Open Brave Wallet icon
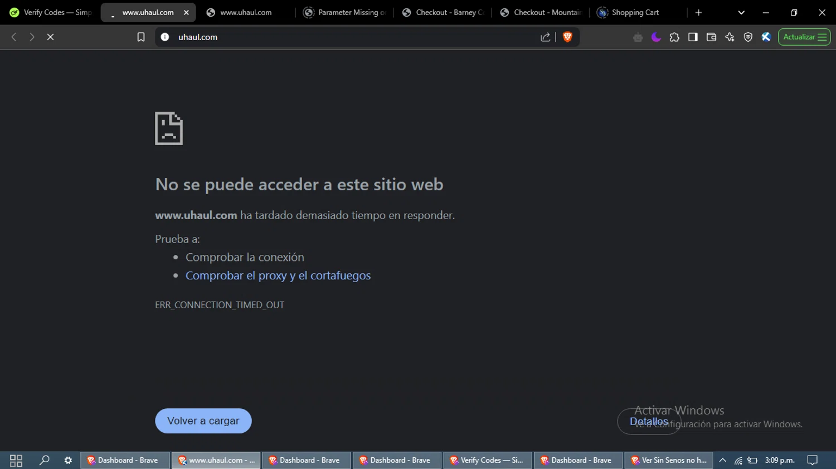 pyautogui.click(x=711, y=37)
